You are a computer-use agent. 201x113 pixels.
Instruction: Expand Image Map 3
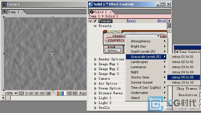[x=95, y=74]
